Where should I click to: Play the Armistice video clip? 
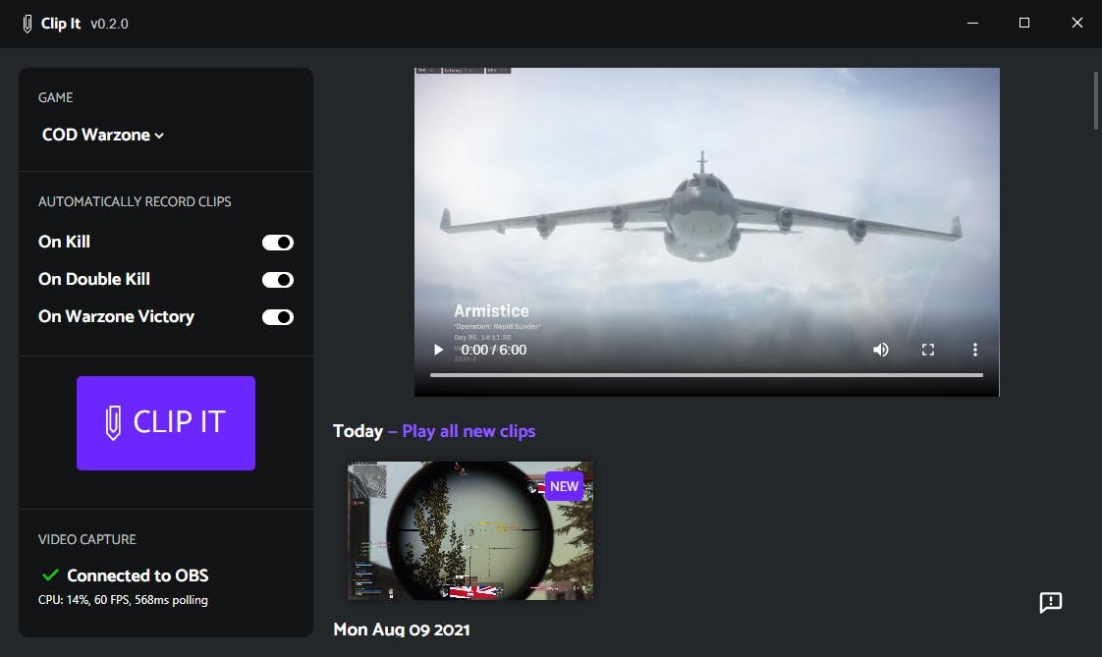(x=437, y=349)
